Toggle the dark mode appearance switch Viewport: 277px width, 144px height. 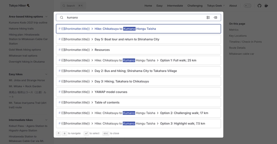pos(248,6)
